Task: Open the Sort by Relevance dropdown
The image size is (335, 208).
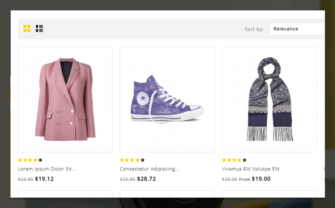Action: 297,29
